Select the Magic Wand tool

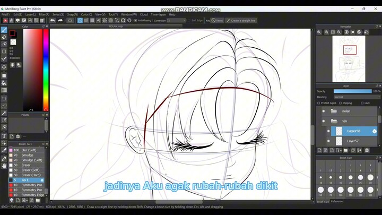[x=4, y=113]
